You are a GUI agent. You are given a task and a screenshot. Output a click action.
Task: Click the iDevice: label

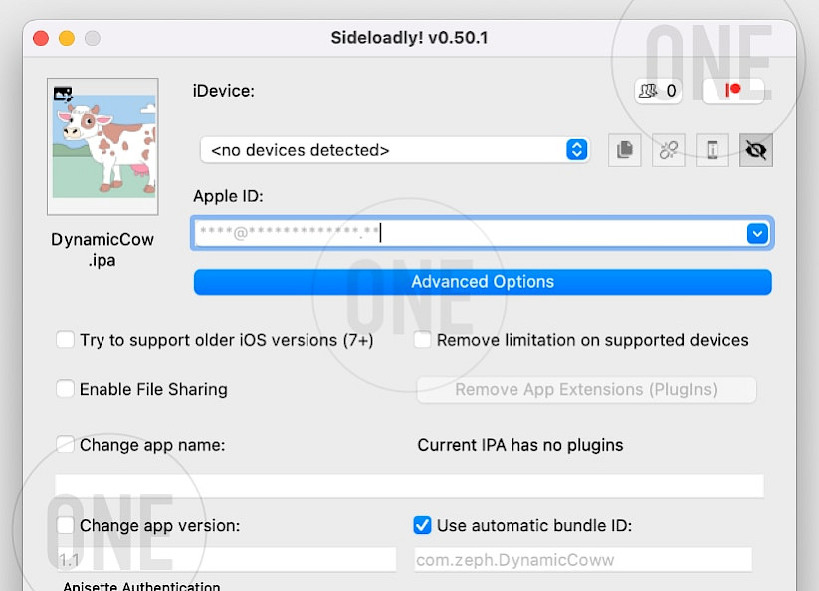(224, 91)
